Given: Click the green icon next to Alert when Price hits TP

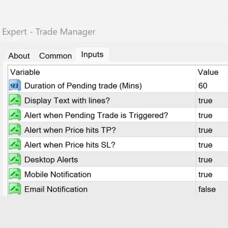Looking at the screenshot, I should [x=15, y=130].
